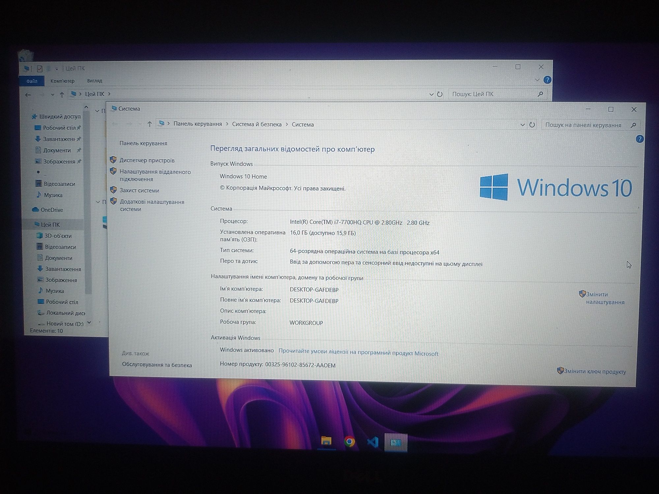Click up arrow in Система window

tap(150, 124)
